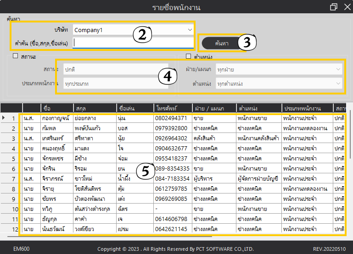Select the ประเภทพนักงาน column header

point(308,108)
